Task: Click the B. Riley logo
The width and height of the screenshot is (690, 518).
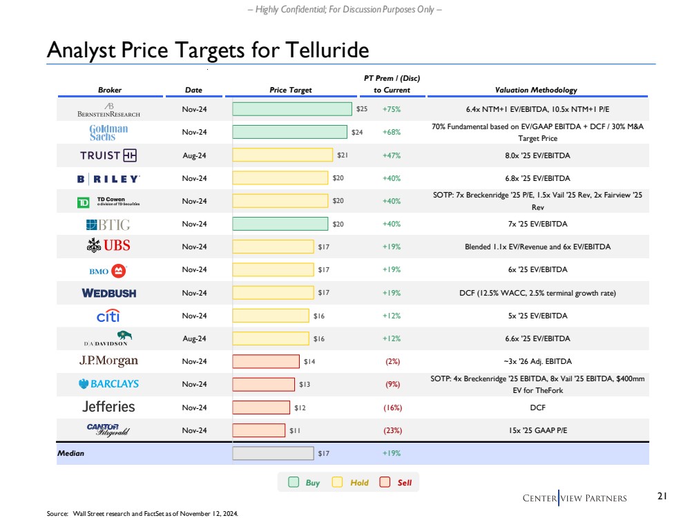Action: pos(109,179)
